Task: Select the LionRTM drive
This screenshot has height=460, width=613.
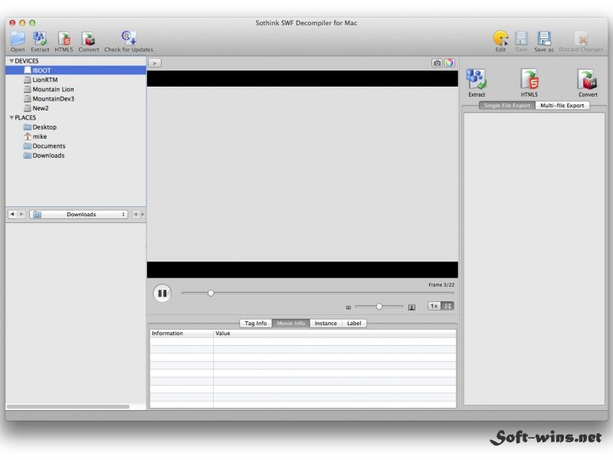Action: (x=76, y=80)
